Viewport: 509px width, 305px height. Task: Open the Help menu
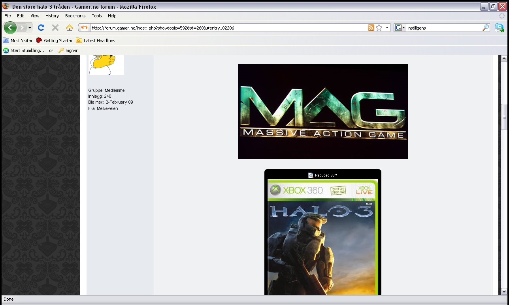112,16
